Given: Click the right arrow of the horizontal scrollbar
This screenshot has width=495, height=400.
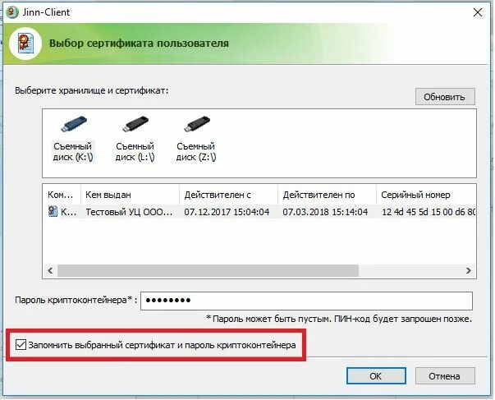Looking at the screenshot, I should coord(469,270).
